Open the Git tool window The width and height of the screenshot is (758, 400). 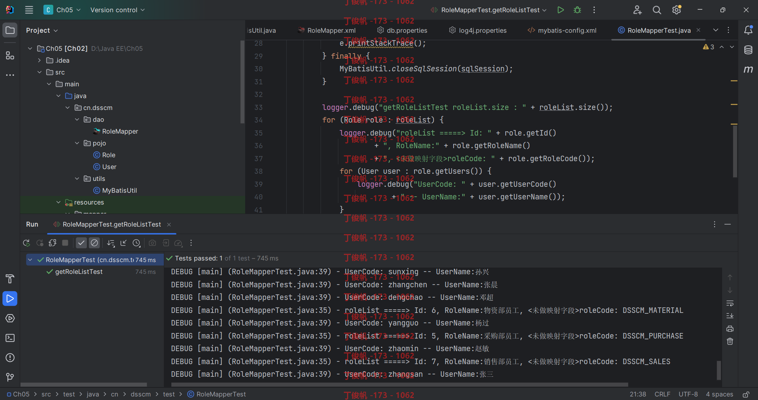tap(10, 378)
